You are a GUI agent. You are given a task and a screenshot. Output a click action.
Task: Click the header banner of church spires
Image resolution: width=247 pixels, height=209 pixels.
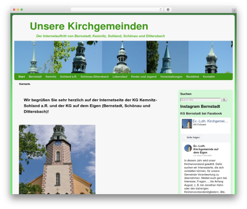(123, 57)
